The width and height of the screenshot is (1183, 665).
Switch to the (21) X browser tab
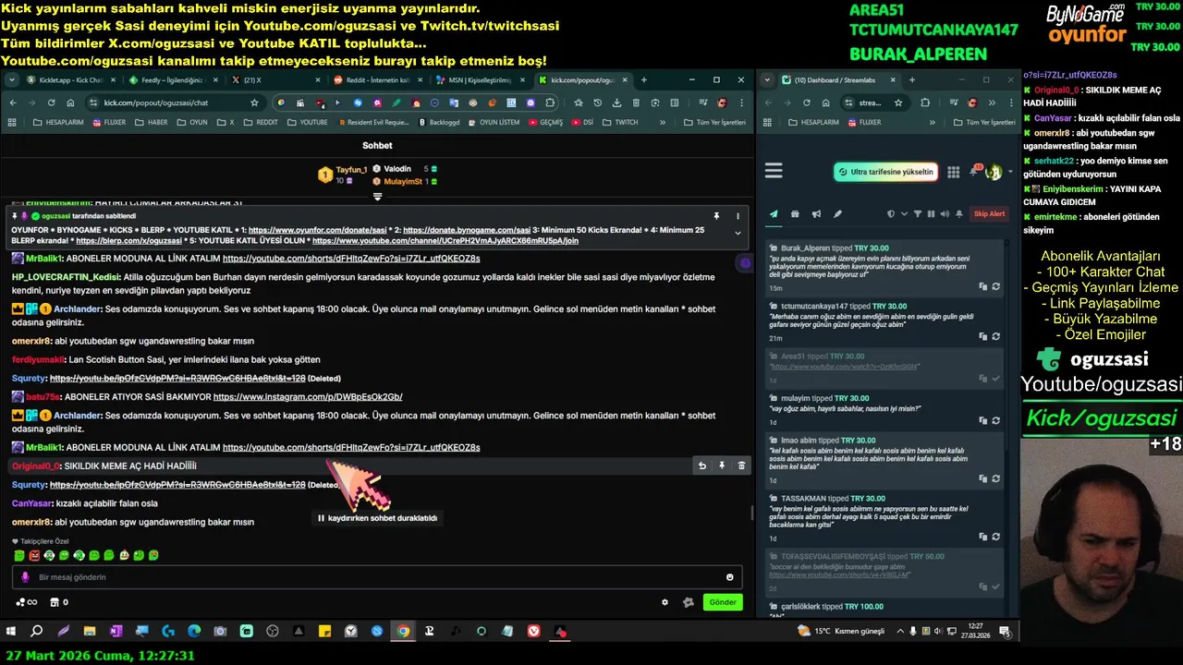pyautogui.click(x=273, y=80)
